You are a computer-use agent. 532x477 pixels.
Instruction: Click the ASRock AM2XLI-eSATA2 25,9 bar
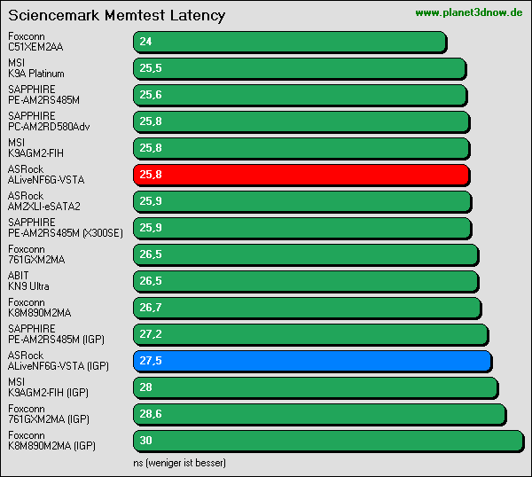tap(302, 201)
